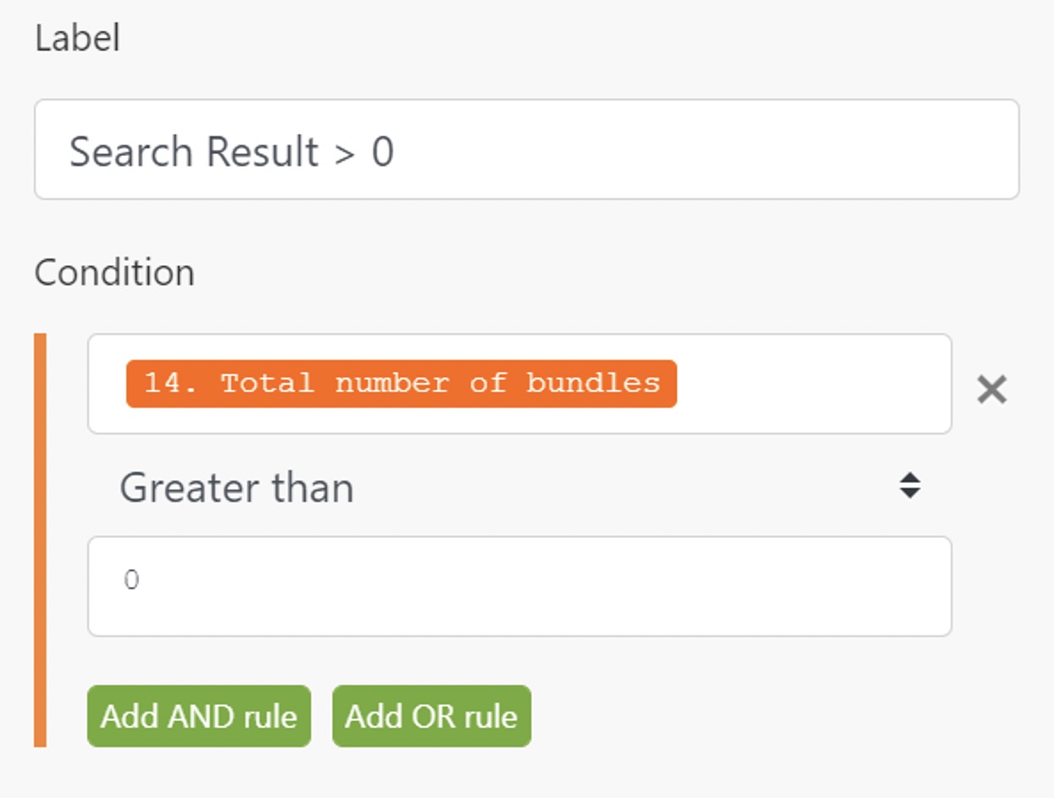Viewport: 1054px width, 798px height.
Task: Select the orange Total number of bundles tag
Action: (x=401, y=384)
